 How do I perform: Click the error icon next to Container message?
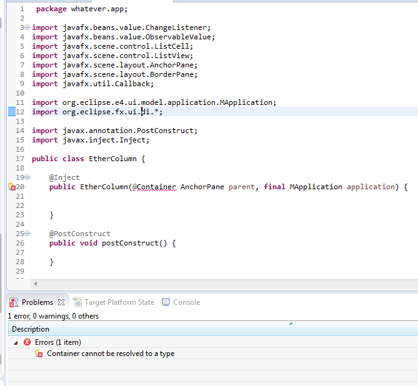click(39, 354)
